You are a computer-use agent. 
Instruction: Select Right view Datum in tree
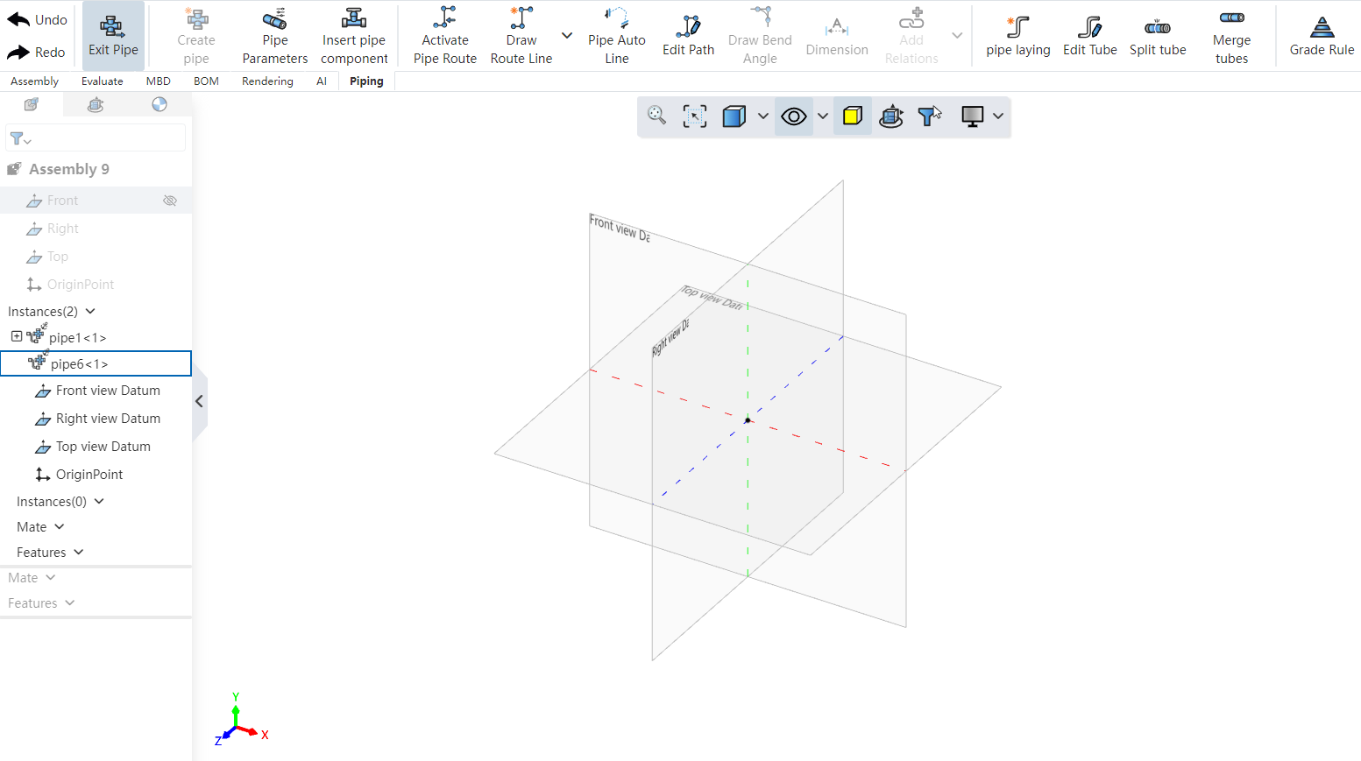pyautogui.click(x=108, y=419)
